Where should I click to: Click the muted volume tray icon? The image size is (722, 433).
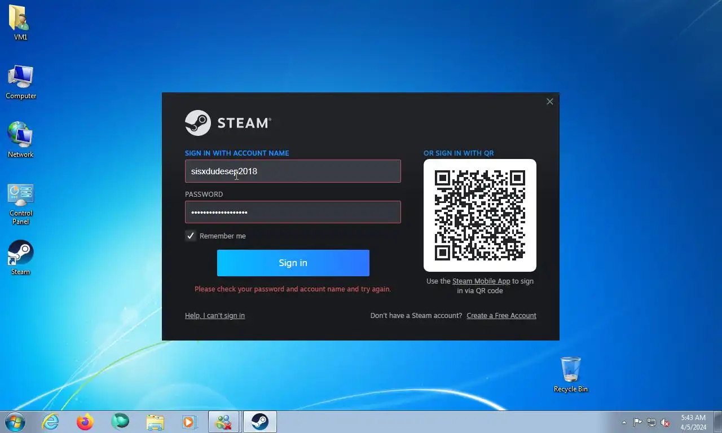[666, 422]
